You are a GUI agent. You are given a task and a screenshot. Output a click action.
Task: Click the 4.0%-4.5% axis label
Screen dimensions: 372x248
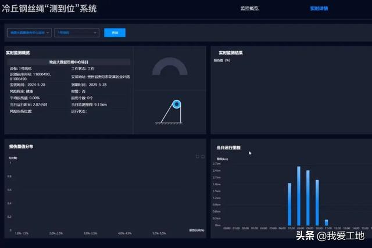click(x=125, y=233)
